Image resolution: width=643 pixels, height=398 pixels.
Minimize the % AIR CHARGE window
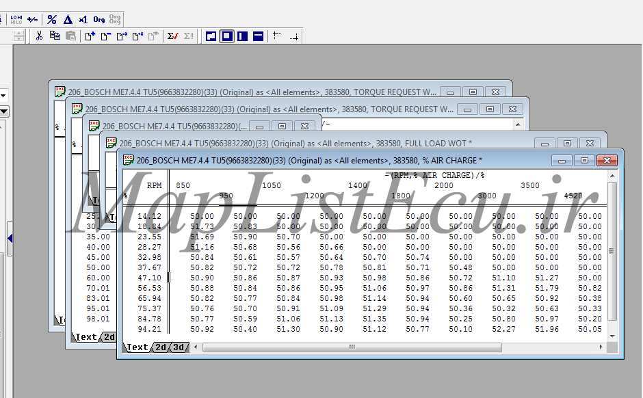click(x=562, y=160)
